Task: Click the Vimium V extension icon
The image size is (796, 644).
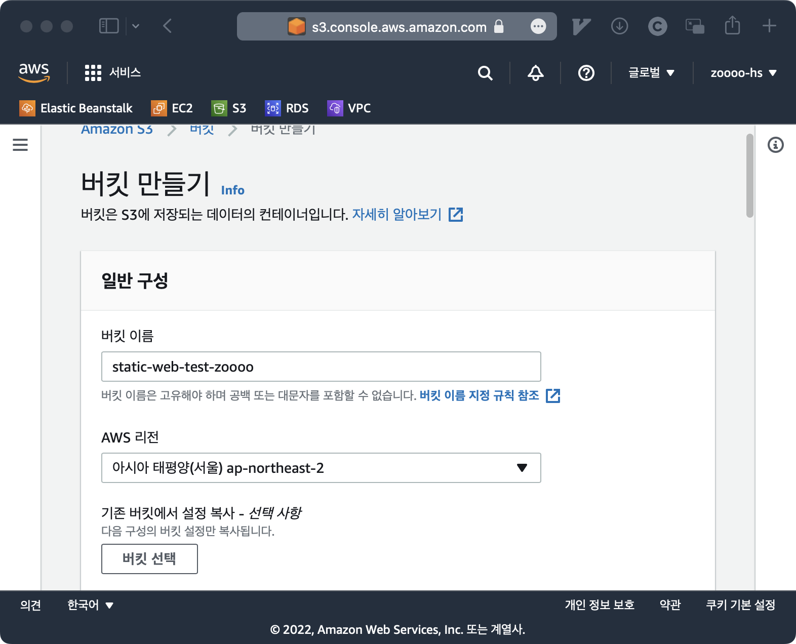Action: pyautogui.click(x=581, y=26)
